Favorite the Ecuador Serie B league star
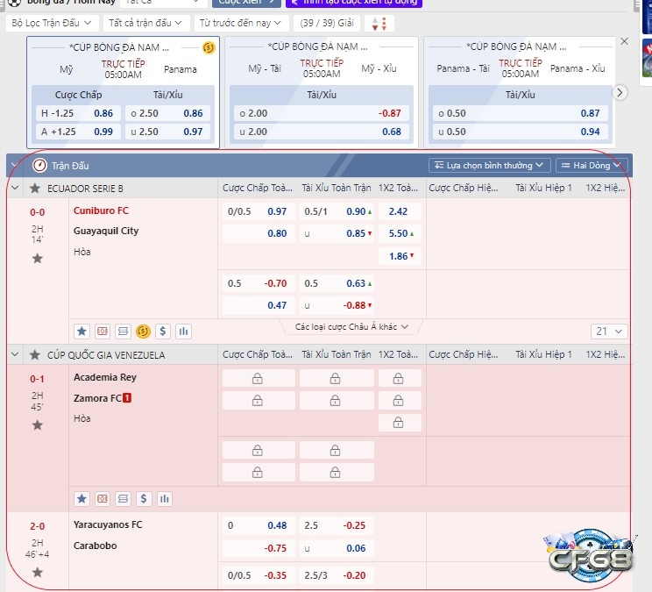This screenshot has width=652, height=592. (35, 189)
